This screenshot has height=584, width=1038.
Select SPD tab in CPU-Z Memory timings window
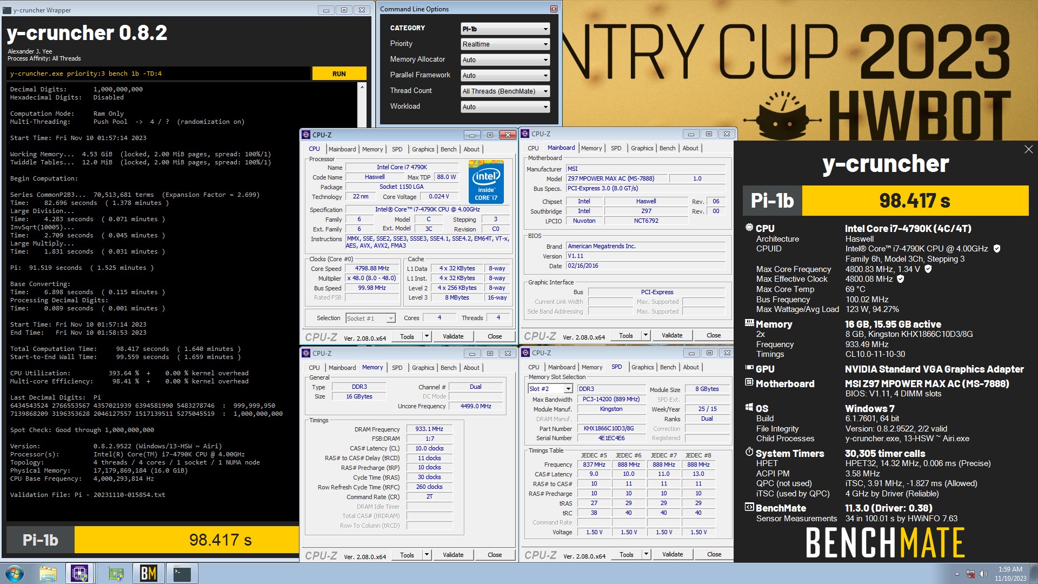tap(397, 368)
